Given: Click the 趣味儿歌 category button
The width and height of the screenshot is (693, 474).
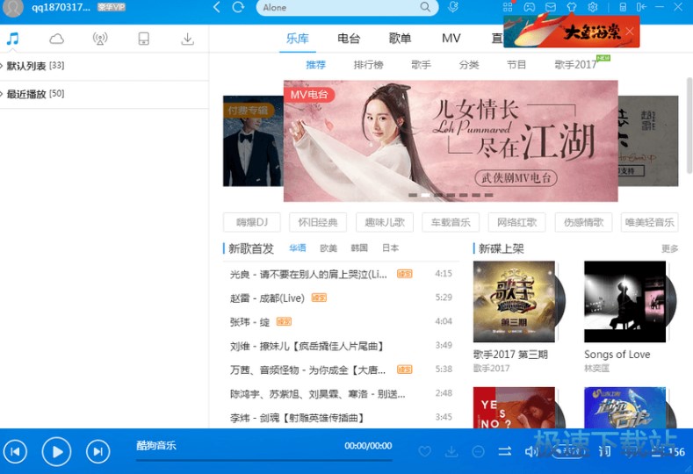Looking at the screenshot, I should (x=385, y=222).
